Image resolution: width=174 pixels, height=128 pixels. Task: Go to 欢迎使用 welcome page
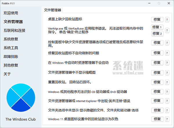click(11, 13)
